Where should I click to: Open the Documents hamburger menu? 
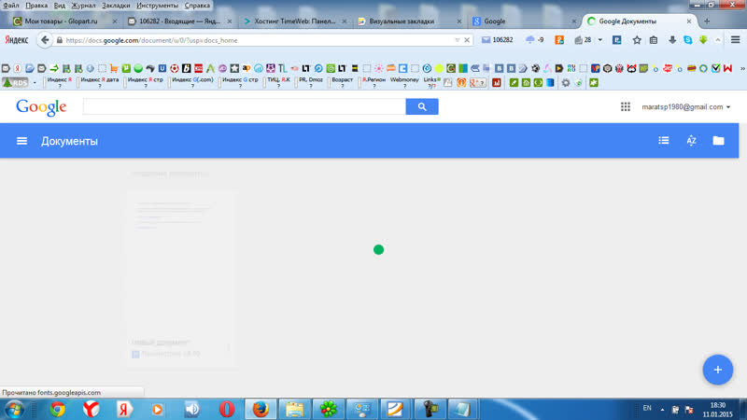(21, 141)
